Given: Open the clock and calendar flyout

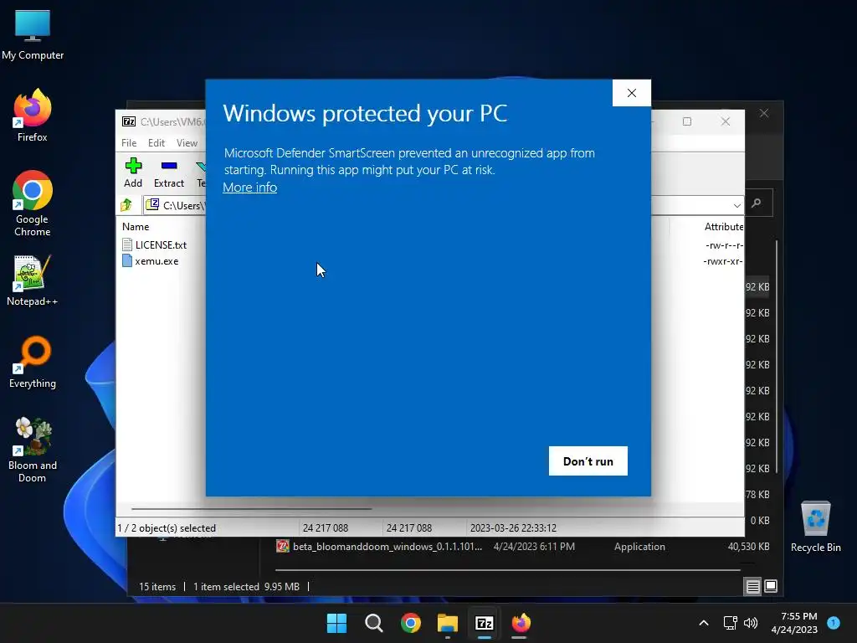Looking at the screenshot, I should pos(794,623).
